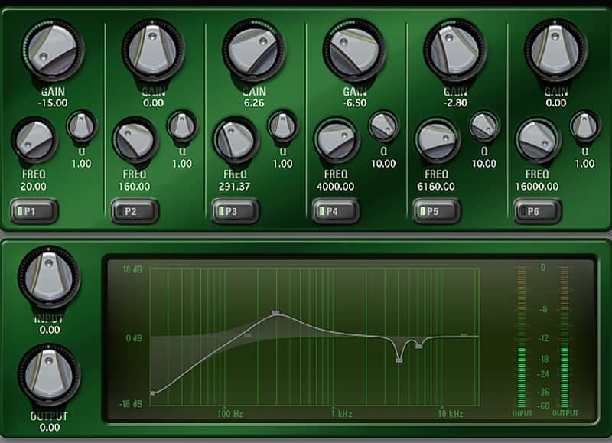Click the P5 Q knob
612x443 pixels.
[484, 126]
